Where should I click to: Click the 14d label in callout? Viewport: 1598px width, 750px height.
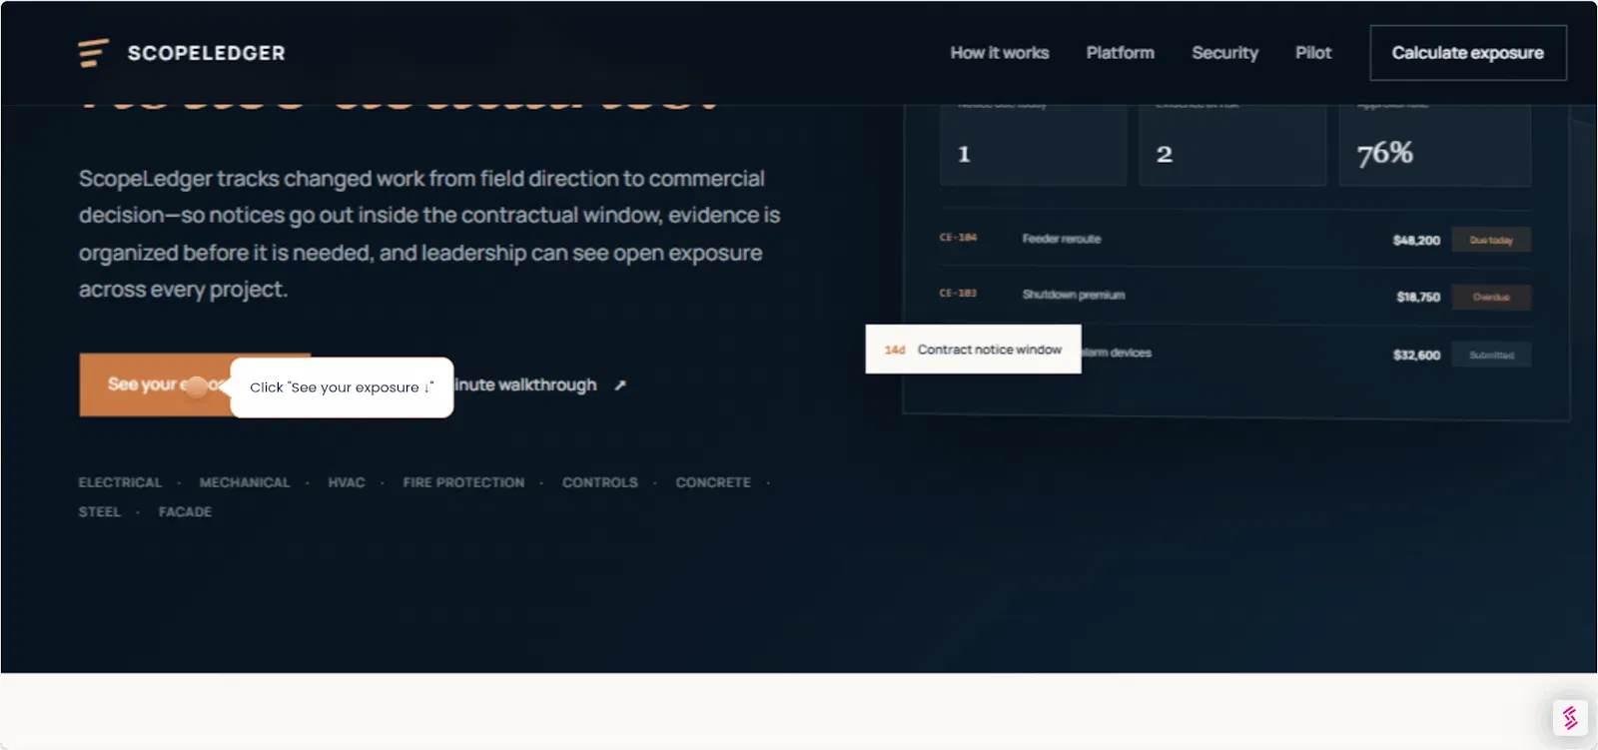[894, 350]
